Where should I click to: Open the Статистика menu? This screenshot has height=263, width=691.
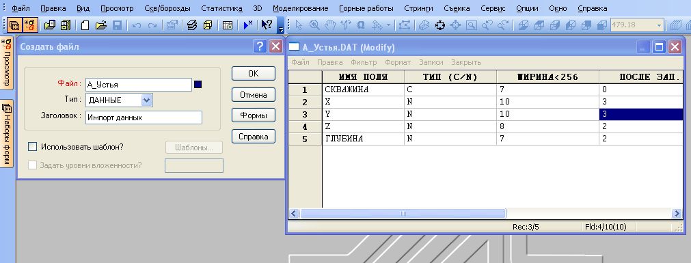(221, 8)
